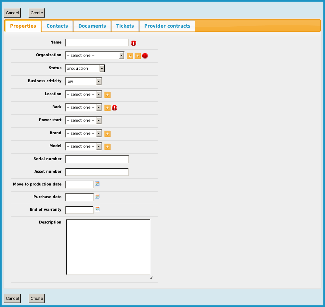Click inside the Description text area

[108, 247]
